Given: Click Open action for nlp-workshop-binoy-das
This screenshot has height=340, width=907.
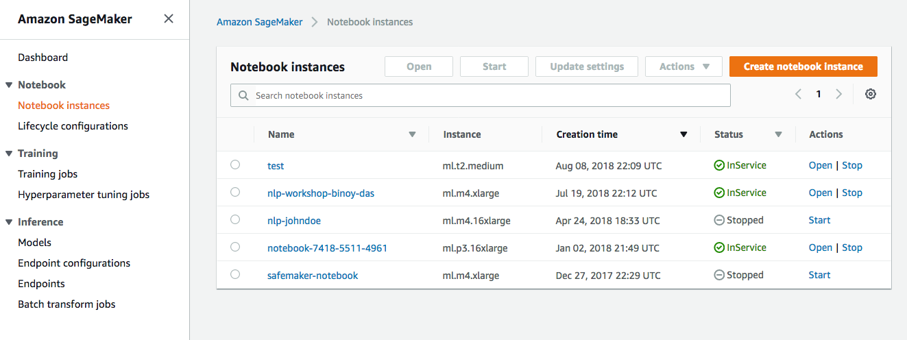Looking at the screenshot, I should 821,193.
